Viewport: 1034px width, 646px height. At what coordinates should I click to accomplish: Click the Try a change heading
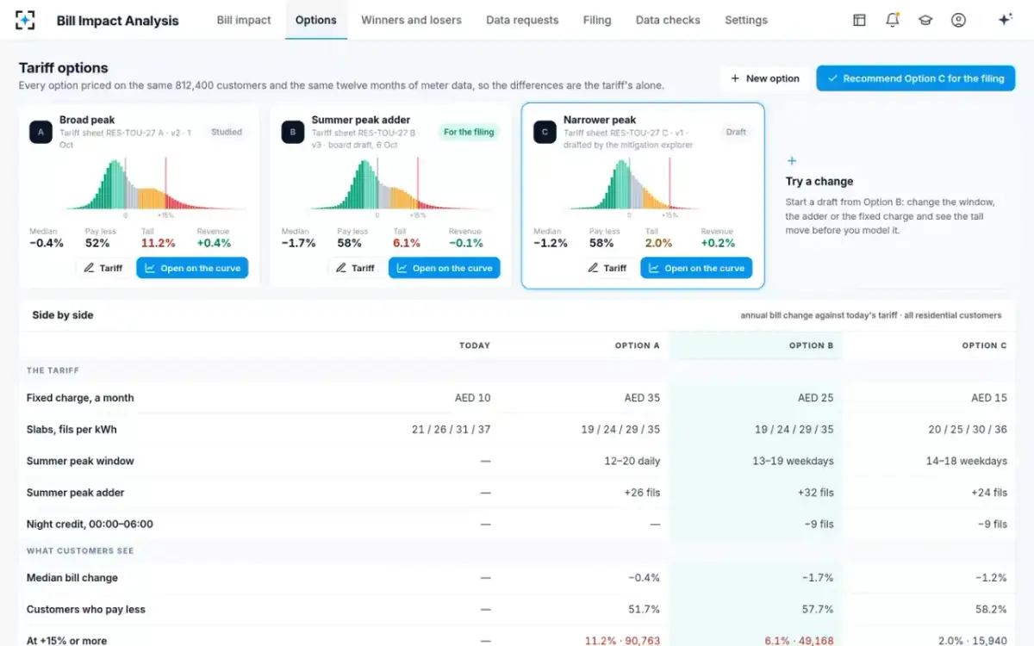[819, 182]
